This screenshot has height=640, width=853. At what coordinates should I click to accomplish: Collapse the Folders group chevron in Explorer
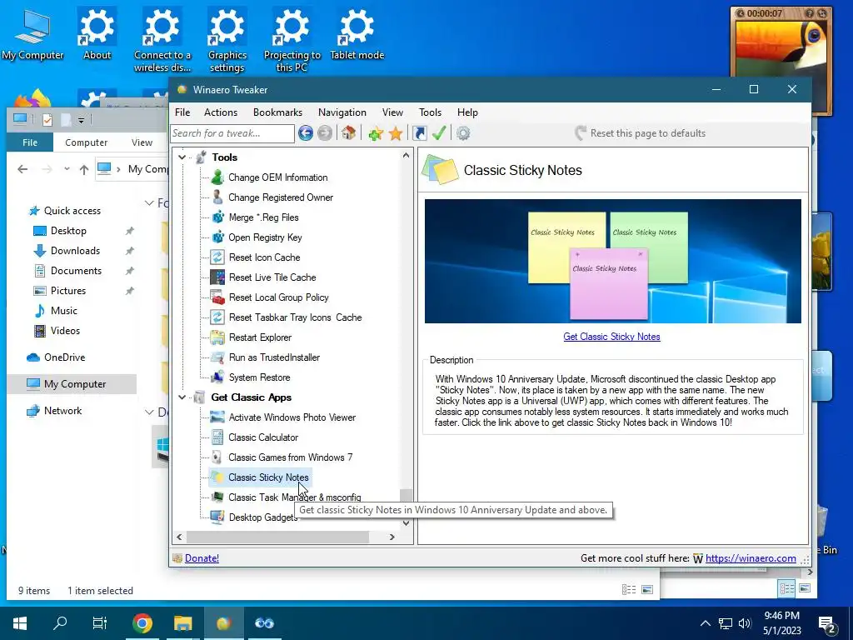[x=149, y=203]
